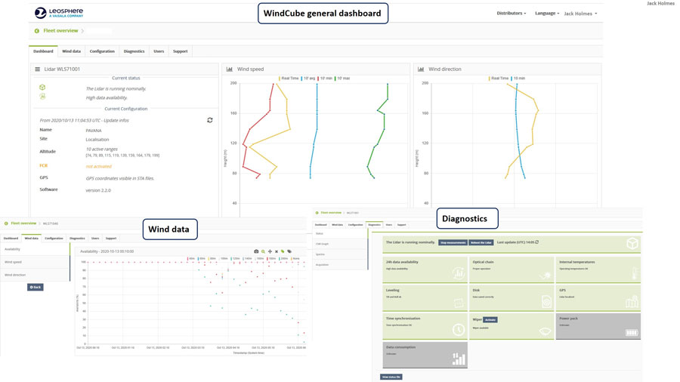Select the Dashboard tab in main dashboard
Viewport: 680px width, 382px height.
pos(43,51)
